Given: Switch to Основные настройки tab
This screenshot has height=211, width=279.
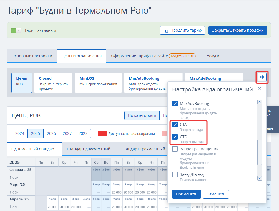Looking at the screenshot, I should coord(32,56).
